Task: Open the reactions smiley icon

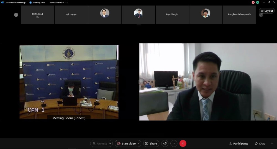Action: (165, 143)
